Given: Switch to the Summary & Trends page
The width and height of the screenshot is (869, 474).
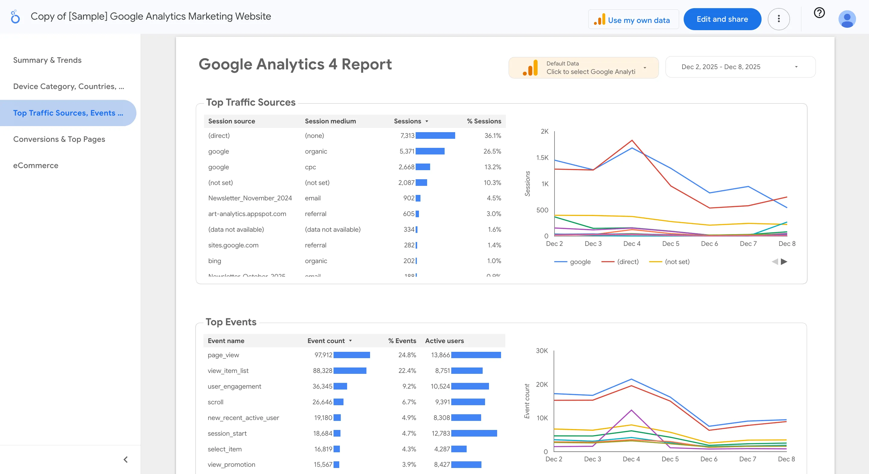Looking at the screenshot, I should click(48, 60).
